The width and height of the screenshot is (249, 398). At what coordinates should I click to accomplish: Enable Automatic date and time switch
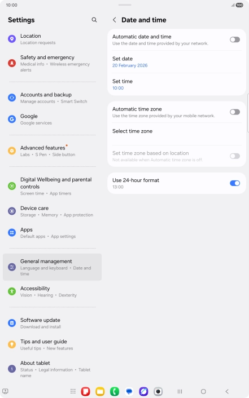point(235,39)
